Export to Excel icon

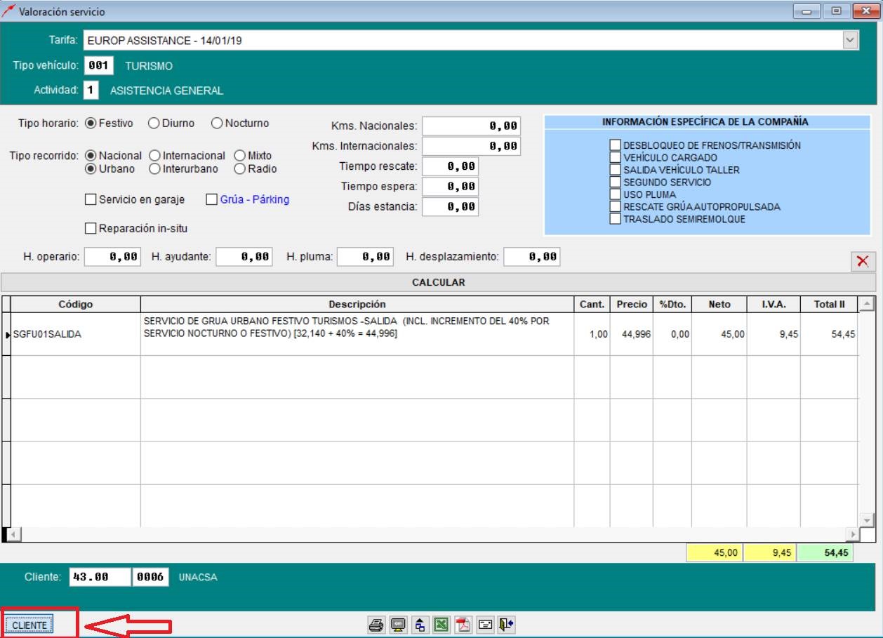coord(441,625)
